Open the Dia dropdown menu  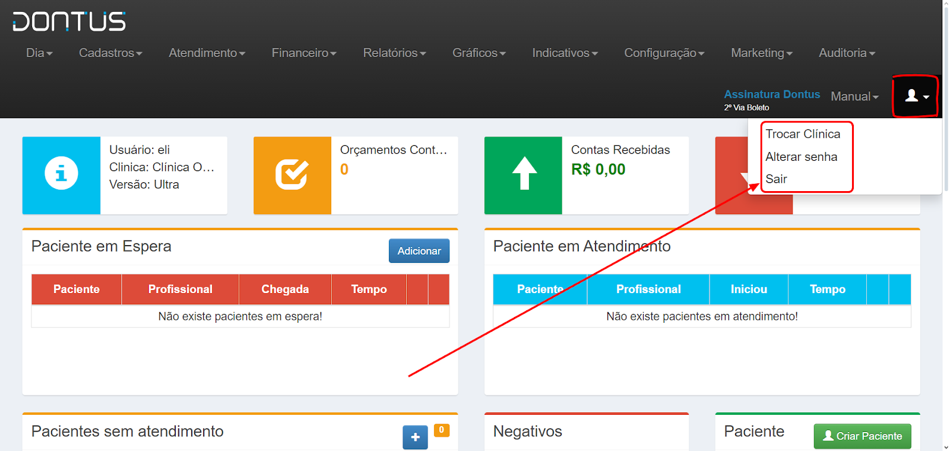tap(39, 53)
